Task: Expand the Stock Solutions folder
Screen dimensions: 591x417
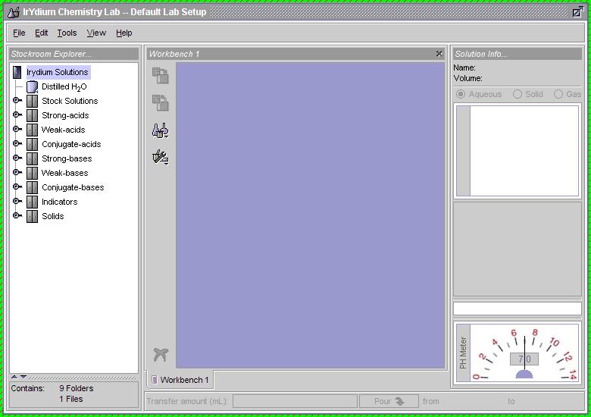Action: (17, 100)
